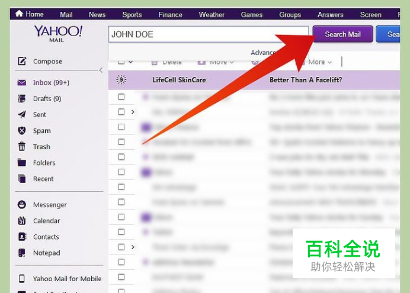This screenshot has height=293, width=410.
Task: Open the Move dropdown arrow
Action: click(232, 62)
